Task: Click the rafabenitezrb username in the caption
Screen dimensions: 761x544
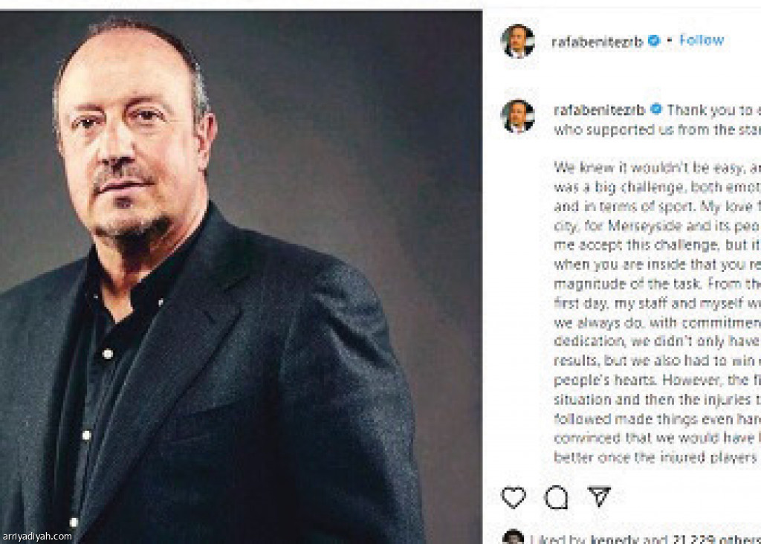Action: click(x=600, y=110)
